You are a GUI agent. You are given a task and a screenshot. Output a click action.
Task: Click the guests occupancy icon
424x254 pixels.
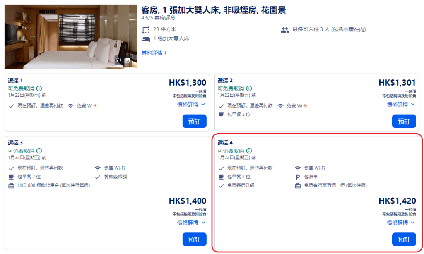tap(285, 30)
